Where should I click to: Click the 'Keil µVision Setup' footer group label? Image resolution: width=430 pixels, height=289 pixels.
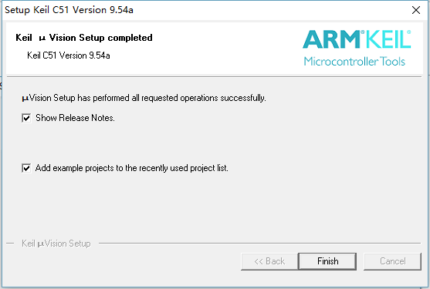56,244
